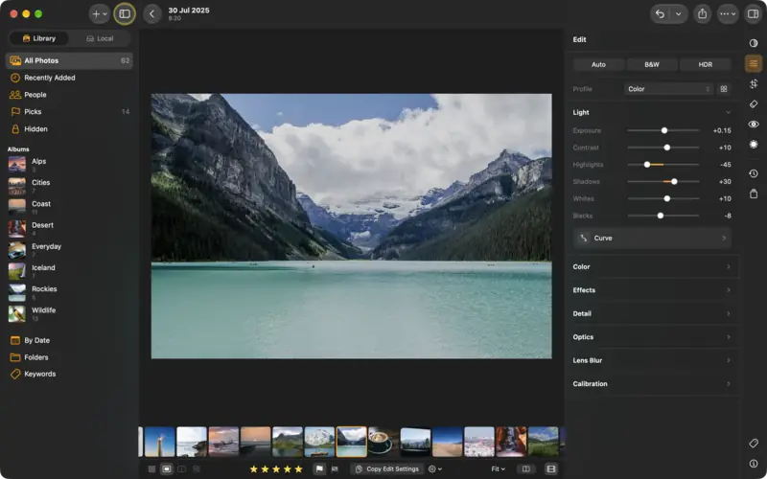Open the Presets panel icon
767x479 pixels.
click(x=754, y=43)
